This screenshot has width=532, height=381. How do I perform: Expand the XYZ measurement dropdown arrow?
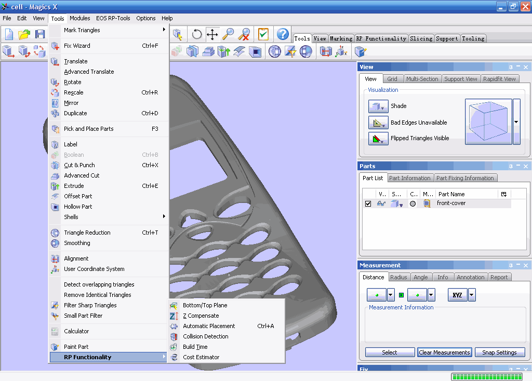(472, 295)
